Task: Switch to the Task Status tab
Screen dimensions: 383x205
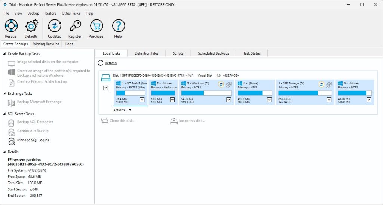Action: 252,53
